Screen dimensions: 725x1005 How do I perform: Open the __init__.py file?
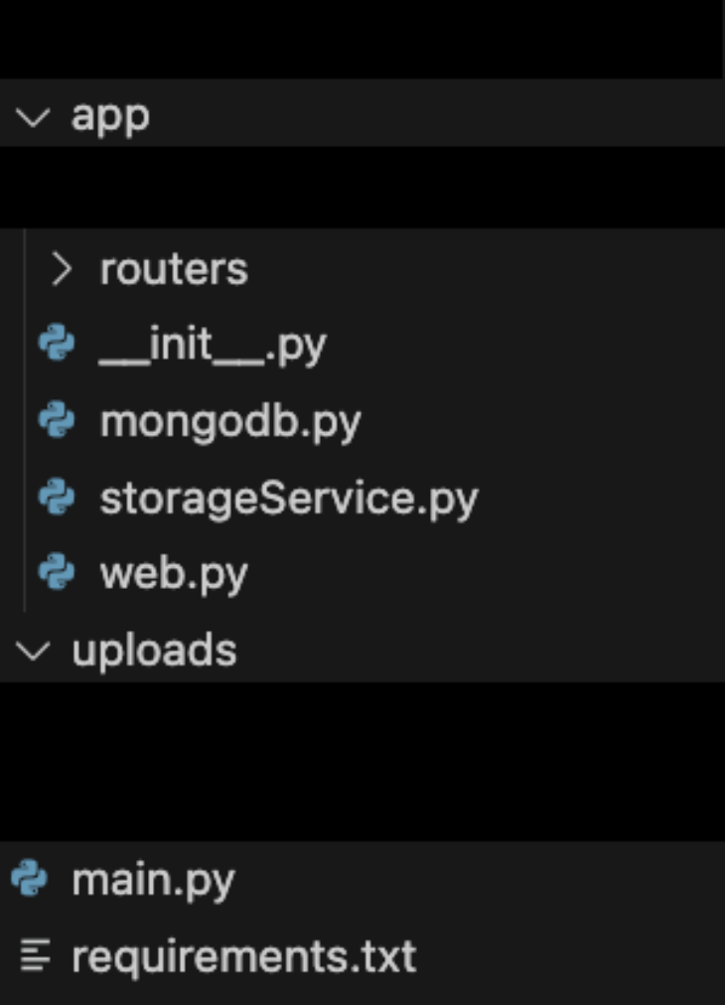tap(213, 345)
